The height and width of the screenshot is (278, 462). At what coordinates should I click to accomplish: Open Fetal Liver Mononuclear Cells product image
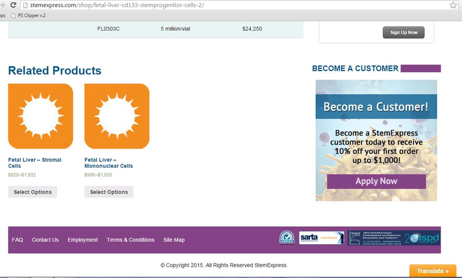coord(117,116)
